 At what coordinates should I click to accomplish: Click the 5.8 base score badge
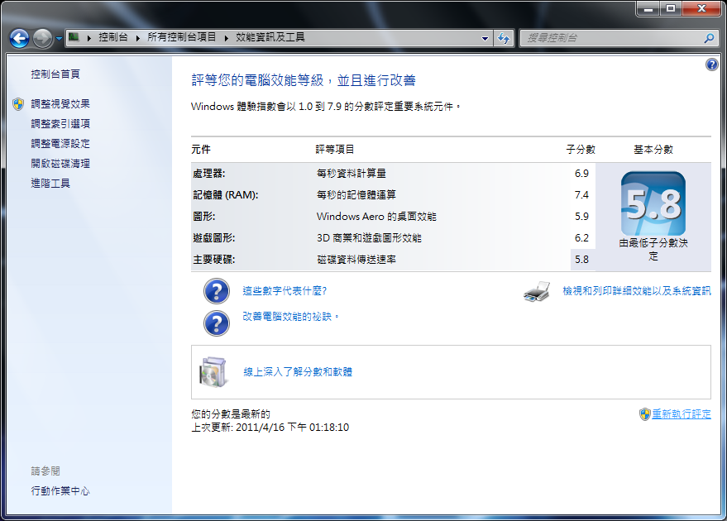click(x=653, y=203)
